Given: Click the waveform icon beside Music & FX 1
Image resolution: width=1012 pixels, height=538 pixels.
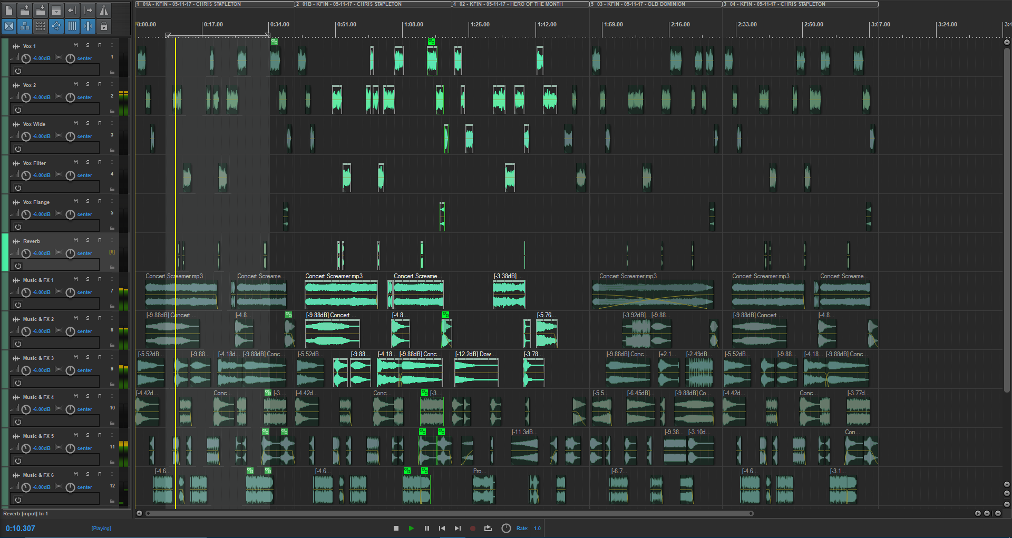Looking at the screenshot, I should 16,280.
